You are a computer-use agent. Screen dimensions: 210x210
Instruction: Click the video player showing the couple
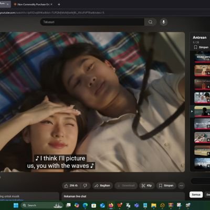point(92,102)
